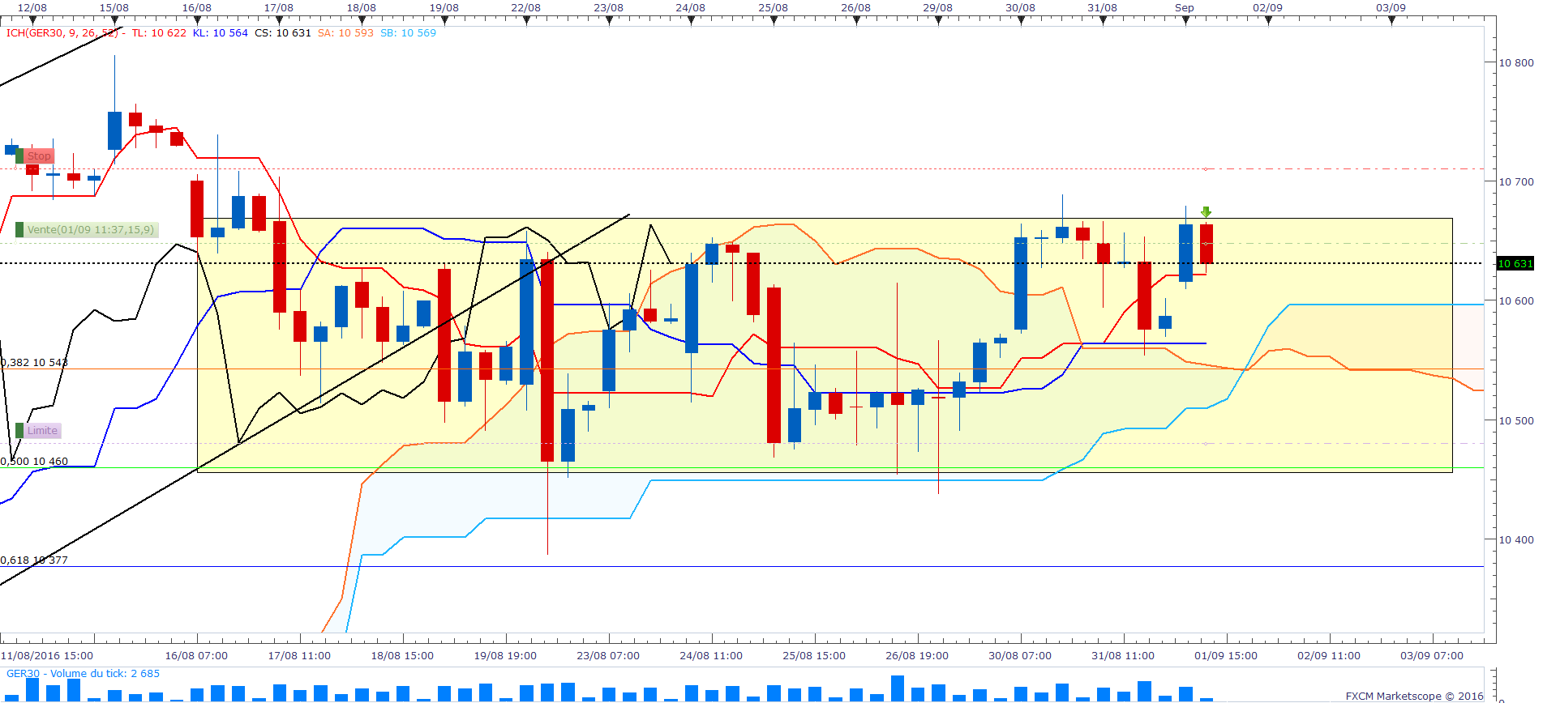Click the CS: 10 631 legend value
Image resolution: width=1543 pixels, height=703 pixels.
pyautogui.click(x=283, y=33)
